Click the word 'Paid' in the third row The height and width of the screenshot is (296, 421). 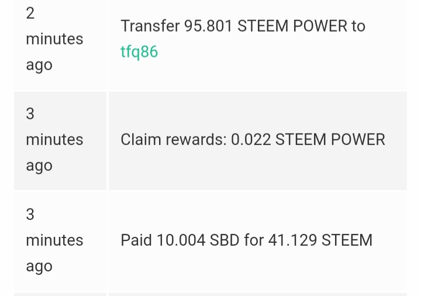click(136, 240)
